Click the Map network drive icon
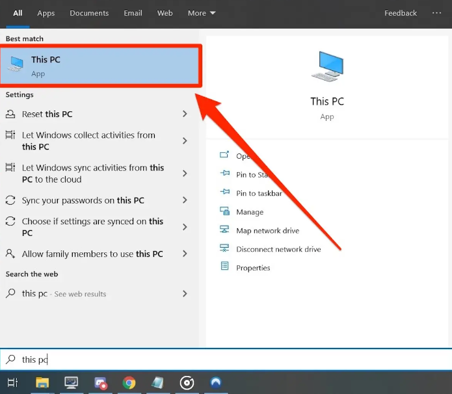This screenshot has width=452, height=394. (x=224, y=230)
